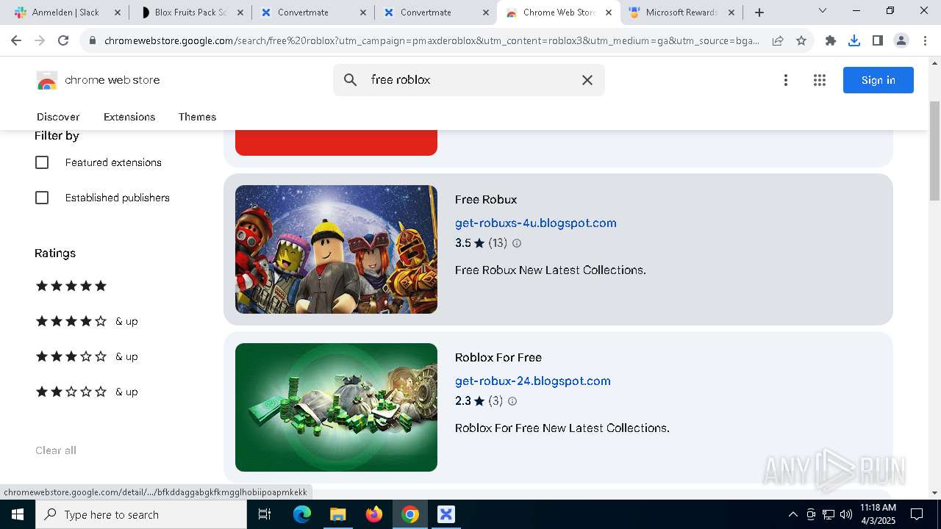Image resolution: width=941 pixels, height=529 pixels.
Task: View site information lock icon
Action: (x=93, y=41)
